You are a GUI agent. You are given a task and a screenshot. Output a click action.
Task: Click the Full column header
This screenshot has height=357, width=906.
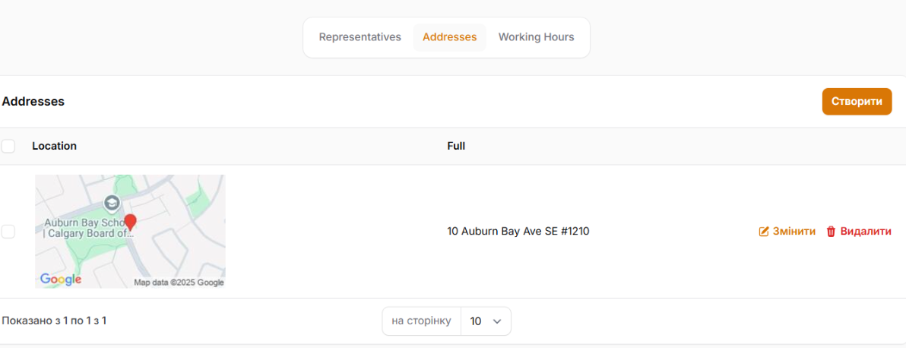tap(456, 146)
